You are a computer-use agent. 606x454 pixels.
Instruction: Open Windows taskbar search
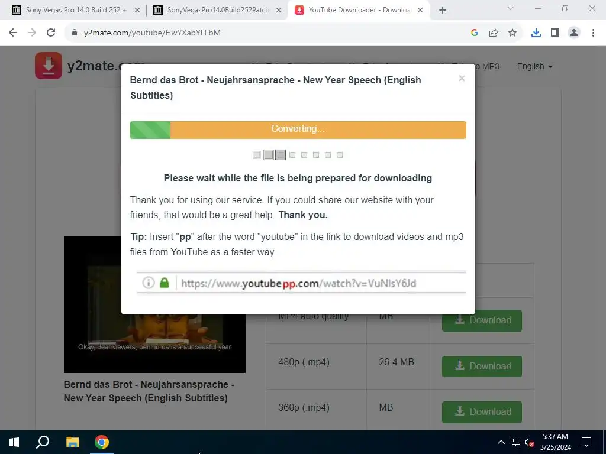tap(43, 442)
